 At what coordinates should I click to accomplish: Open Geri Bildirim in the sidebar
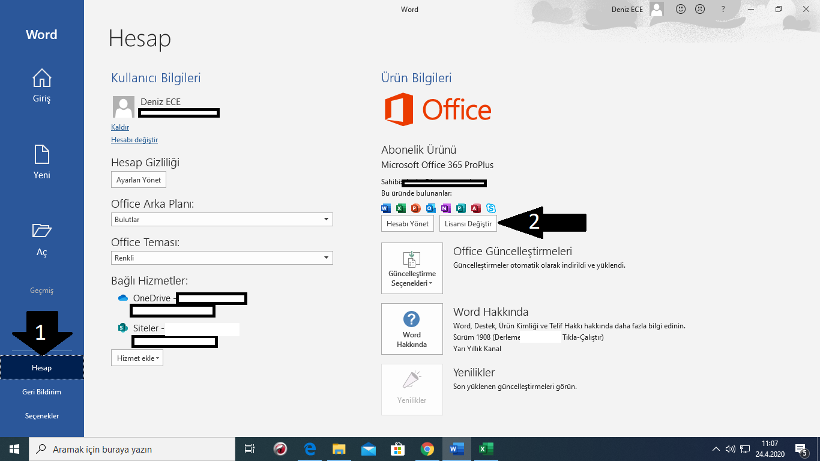(x=42, y=391)
